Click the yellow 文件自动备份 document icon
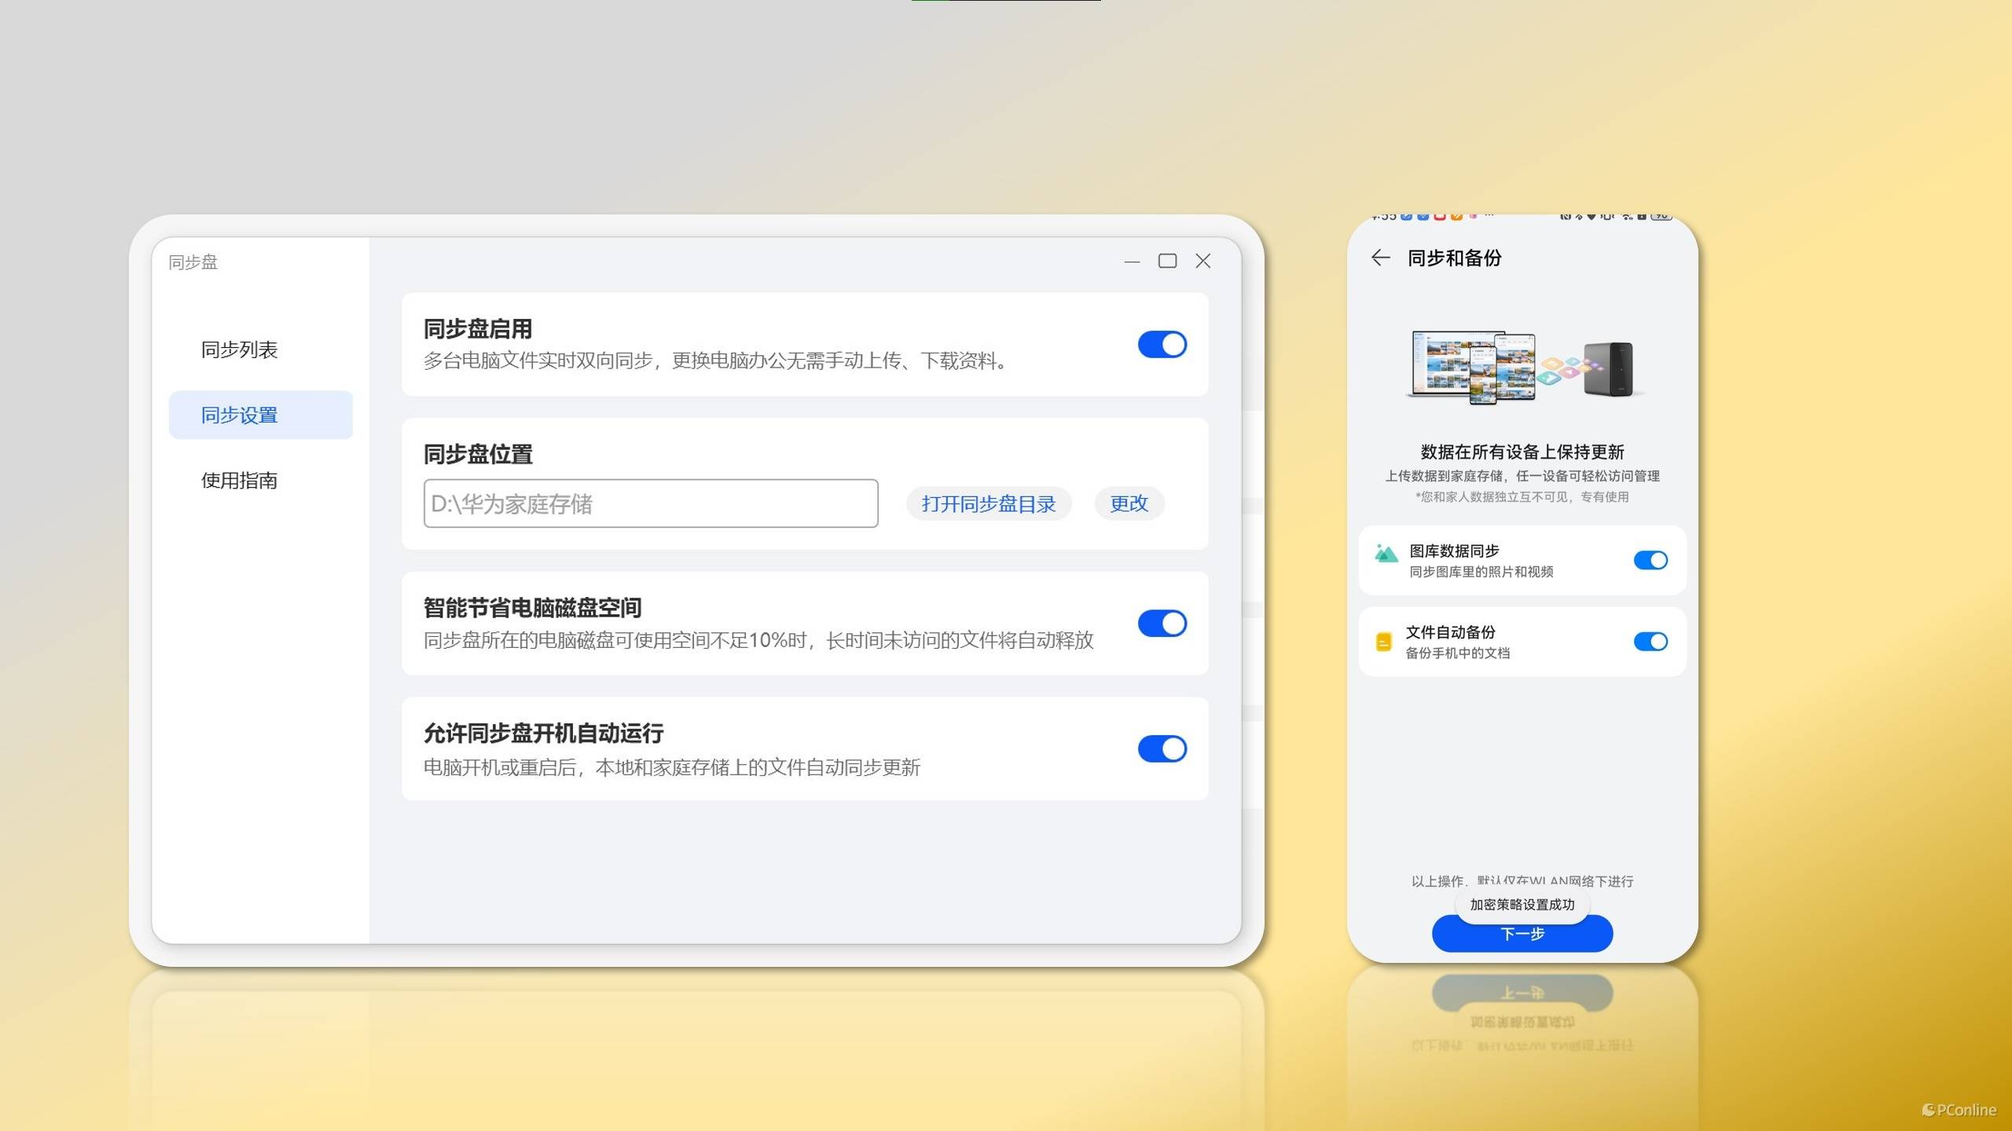The width and height of the screenshot is (2012, 1131). click(1383, 642)
